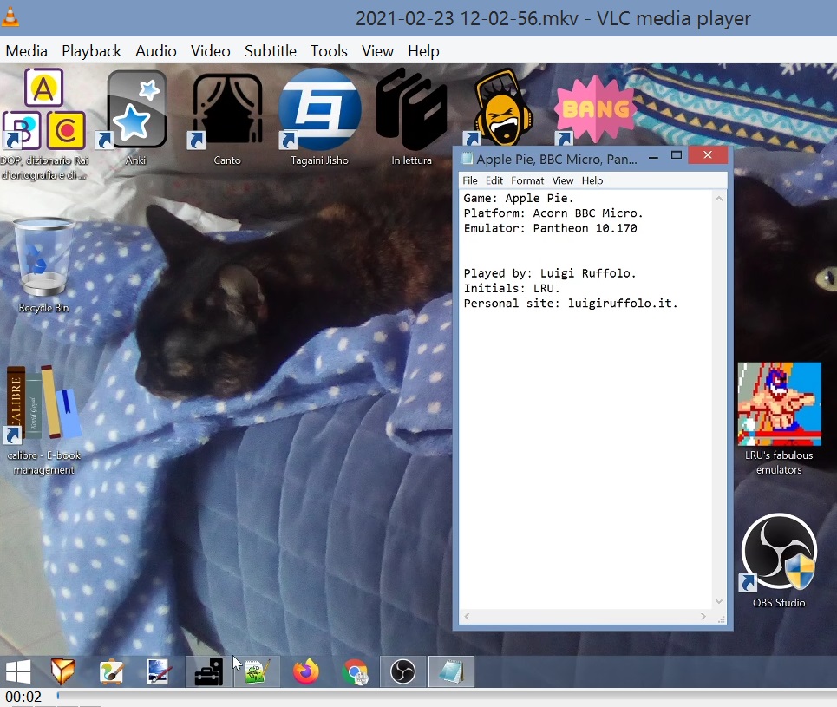
Task: Open VLC's Media menu
Action: pyautogui.click(x=26, y=51)
